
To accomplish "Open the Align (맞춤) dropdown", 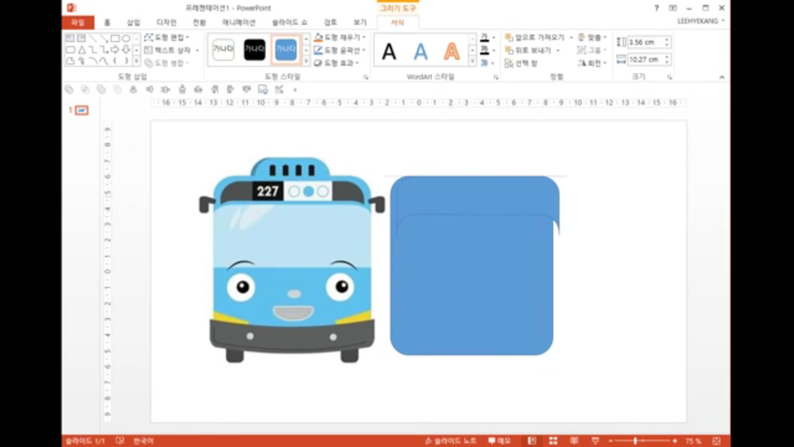I will pyautogui.click(x=592, y=38).
